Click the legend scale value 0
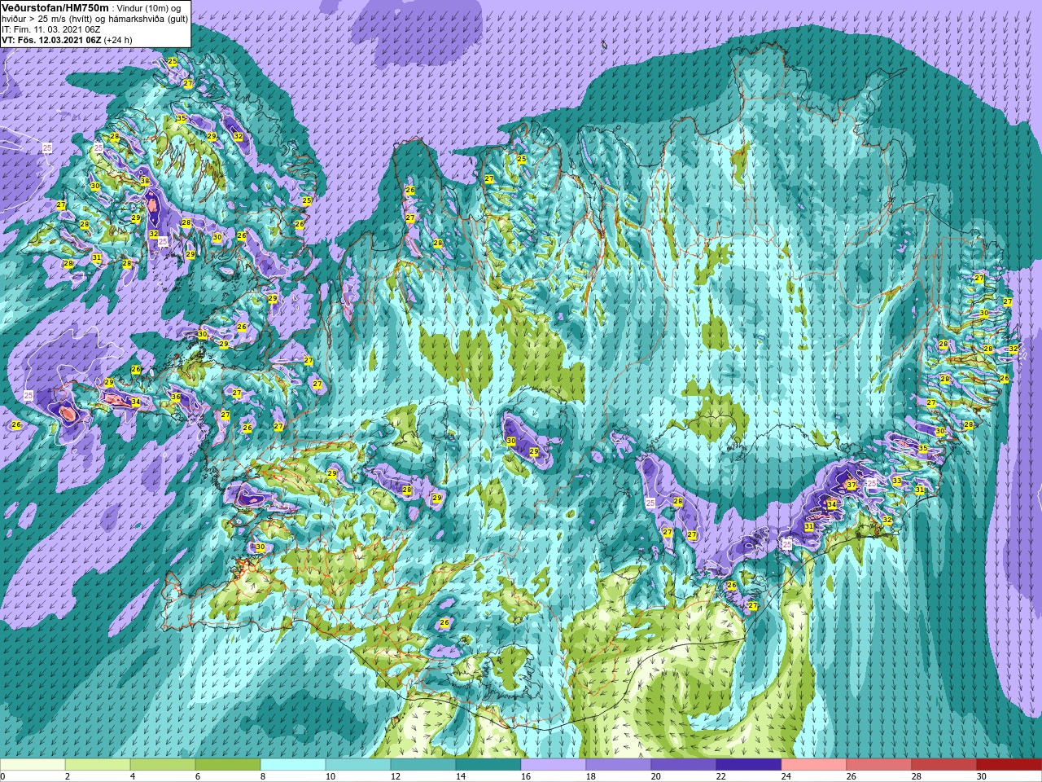Image resolution: width=1042 pixels, height=782 pixels. [x=3, y=776]
